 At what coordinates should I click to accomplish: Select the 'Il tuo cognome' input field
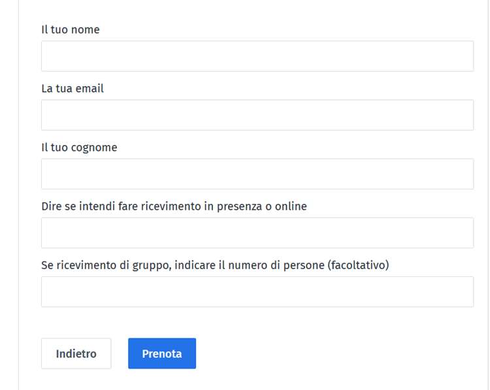[x=257, y=174]
